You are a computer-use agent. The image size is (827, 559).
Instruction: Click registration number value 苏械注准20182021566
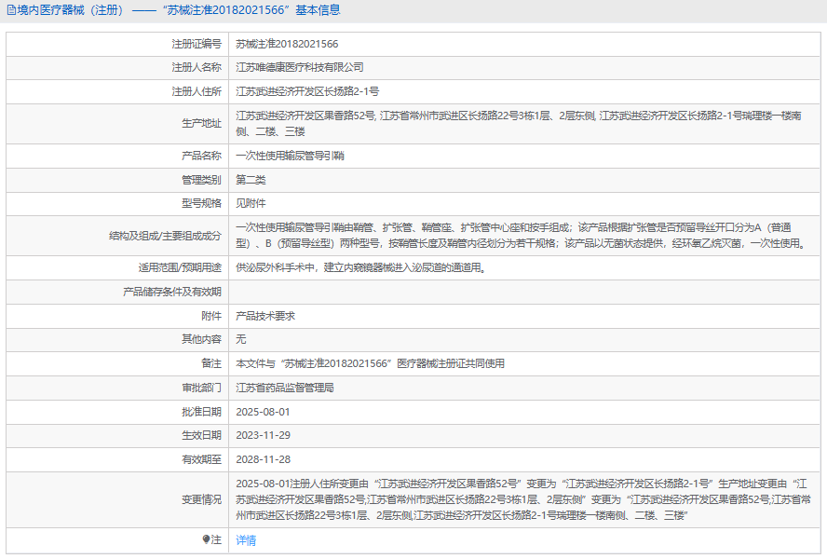(x=287, y=44)
